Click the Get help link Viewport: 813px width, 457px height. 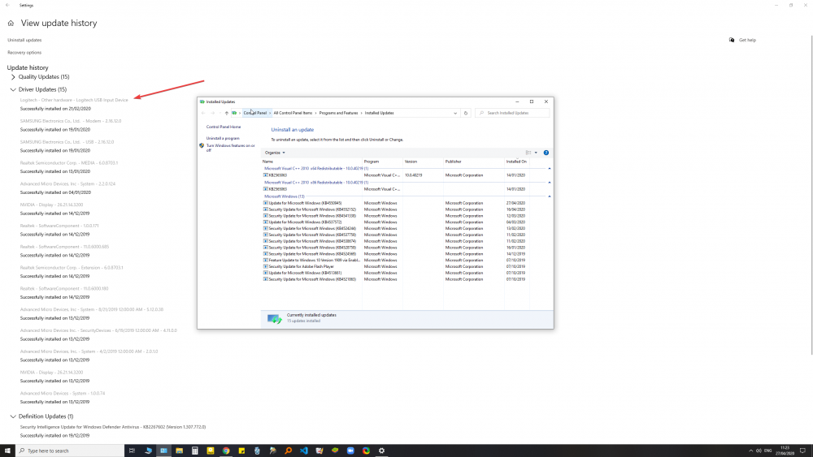click(x=747, y=40)
